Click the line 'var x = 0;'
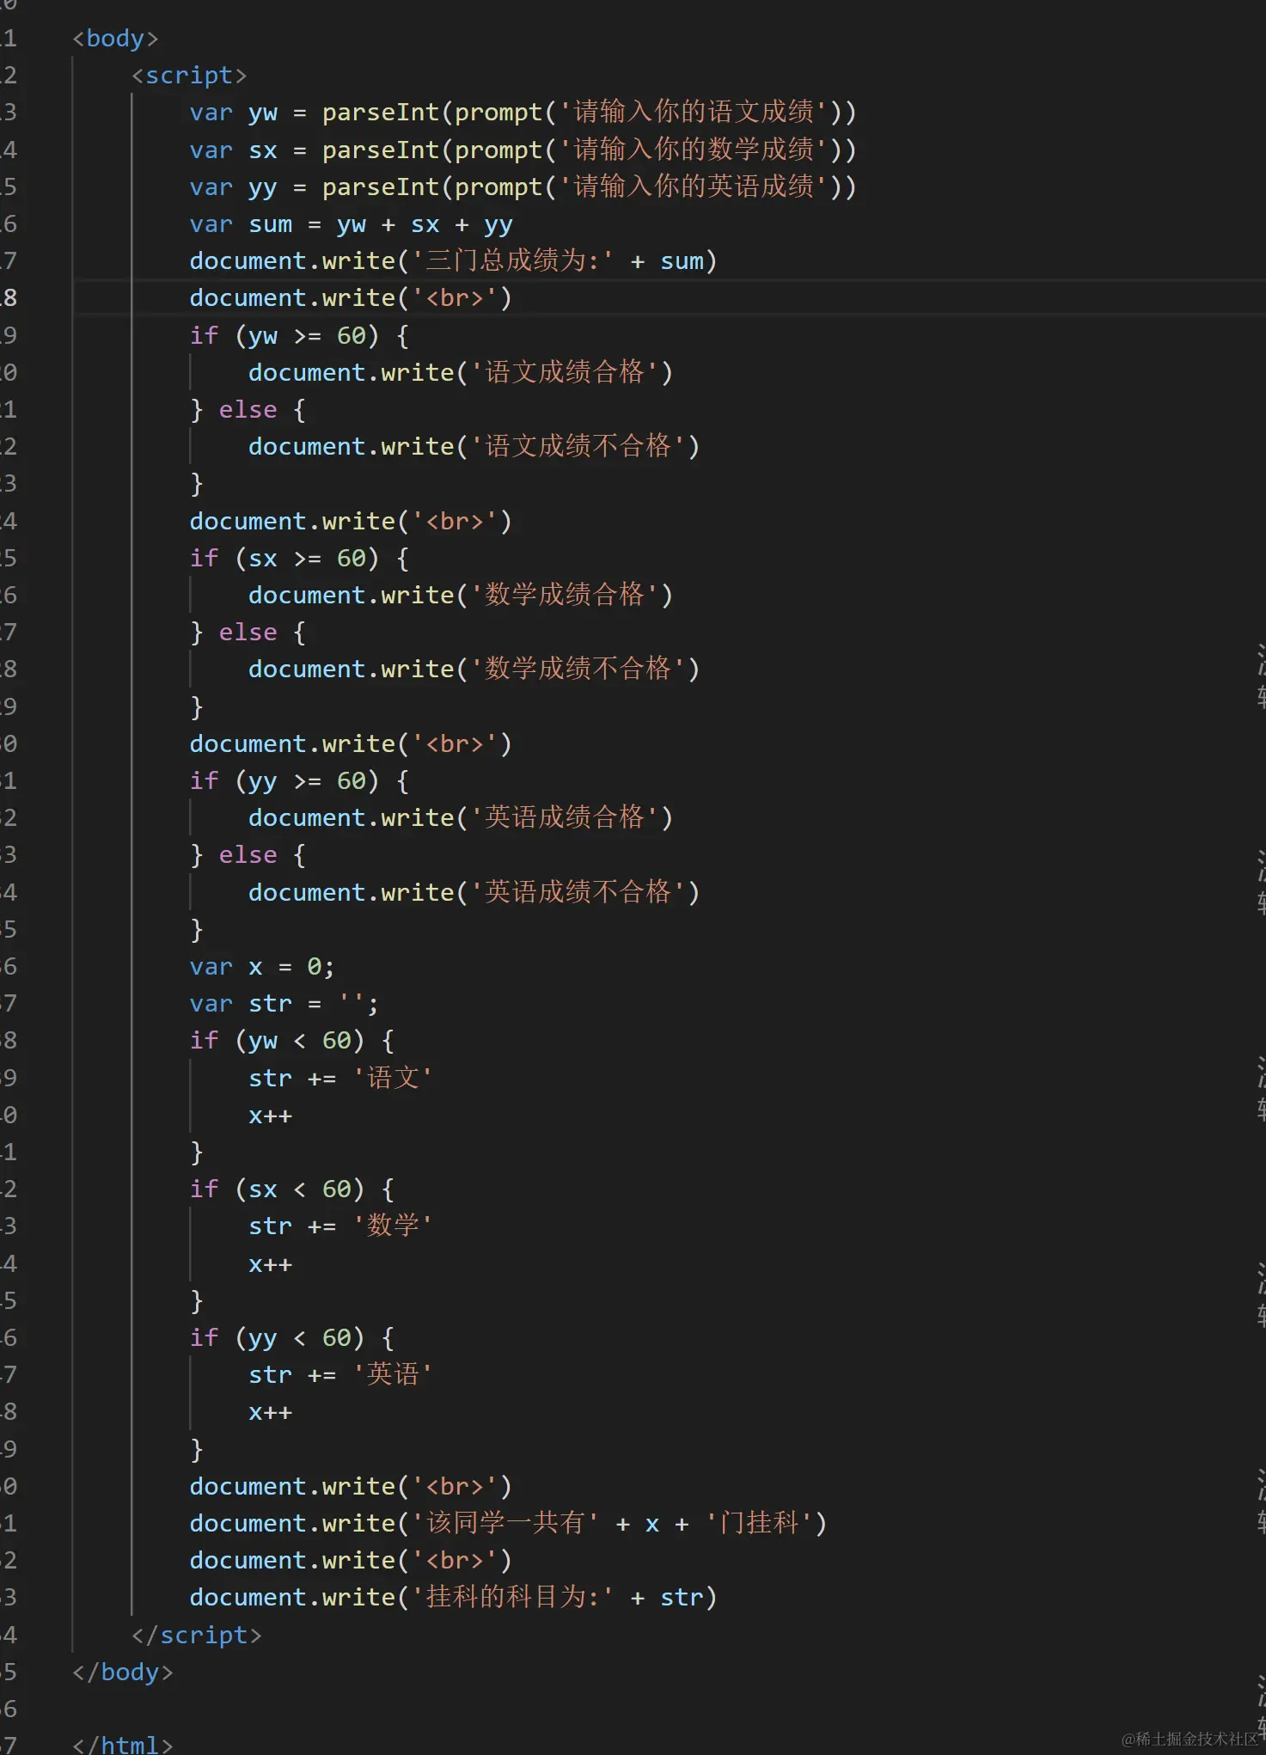The image size is (1266, 1755). tap(262, 967)
